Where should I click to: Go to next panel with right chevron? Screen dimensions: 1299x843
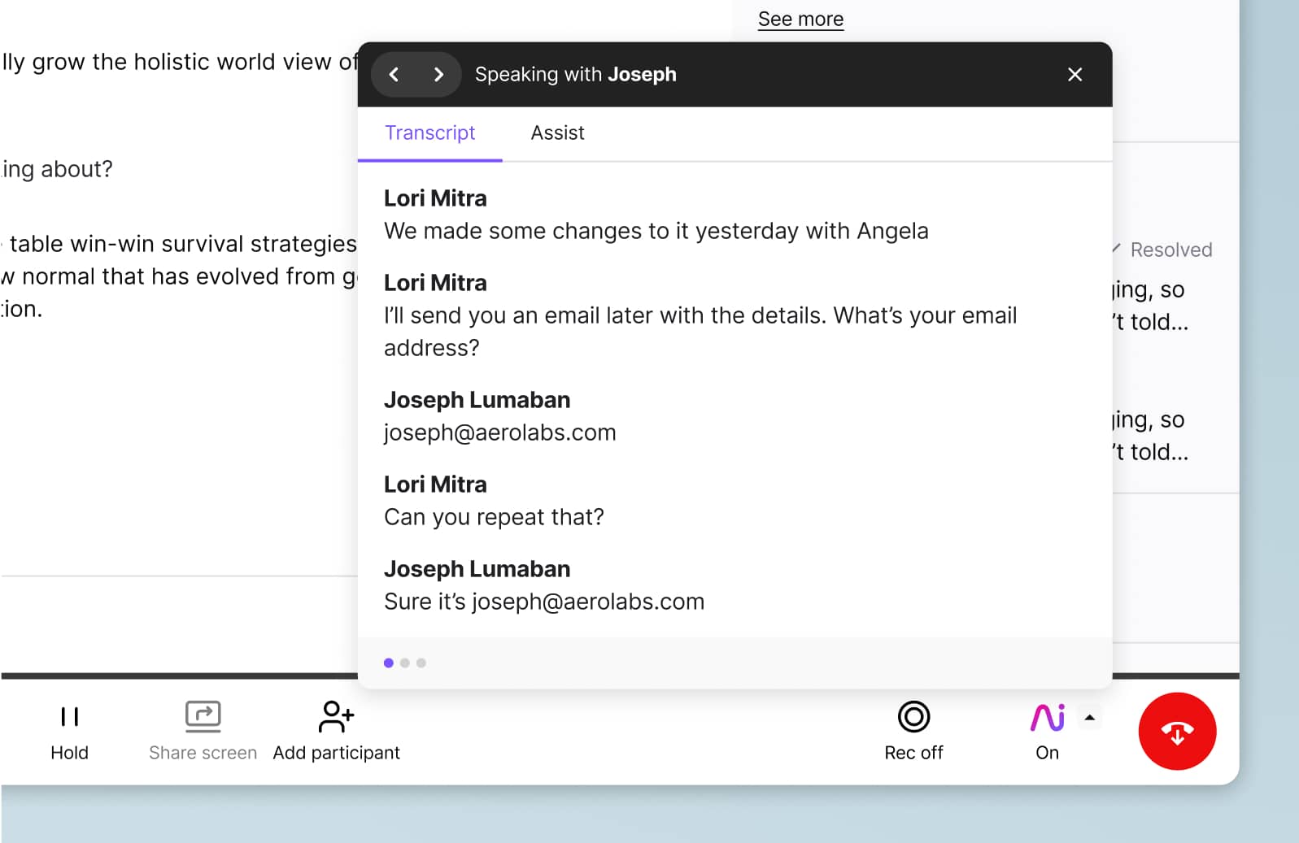tap(438, 75)
